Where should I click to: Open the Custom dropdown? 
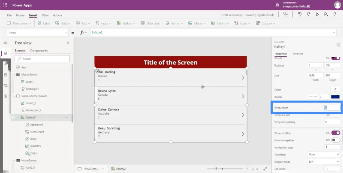tap(265, 23)
